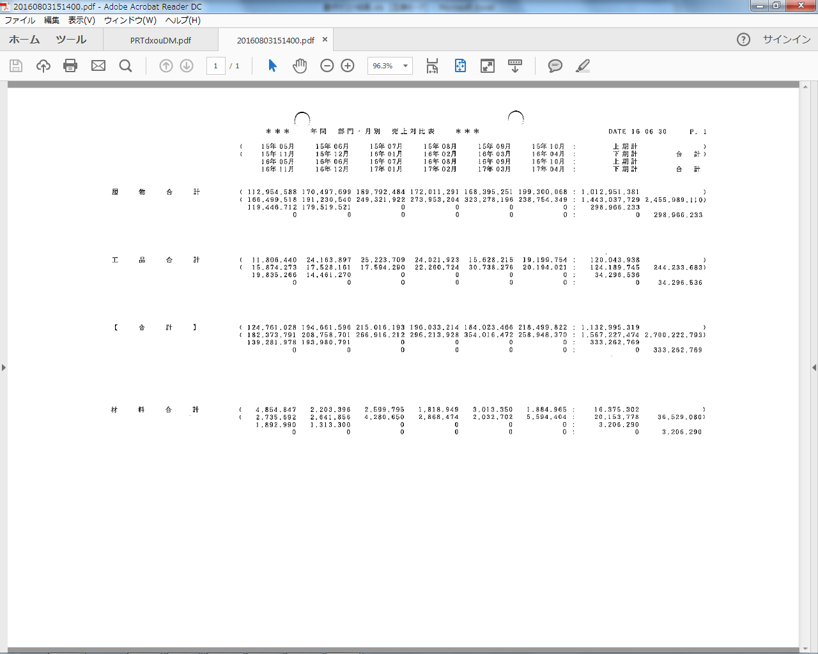Expand the left navigation pane arrow
This screenshot has width=818, height=654.
pos(4,367)
